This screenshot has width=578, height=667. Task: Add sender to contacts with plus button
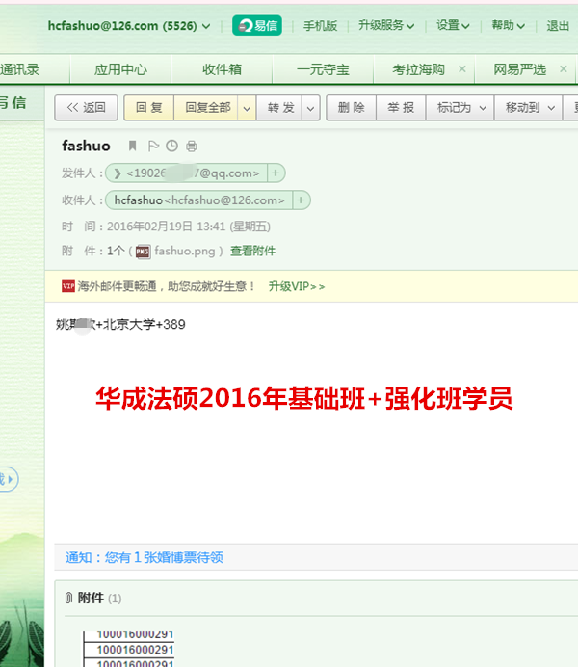click(276, 173)
